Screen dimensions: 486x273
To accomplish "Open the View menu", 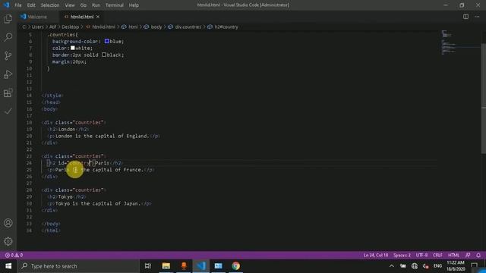I will point(69,5).
